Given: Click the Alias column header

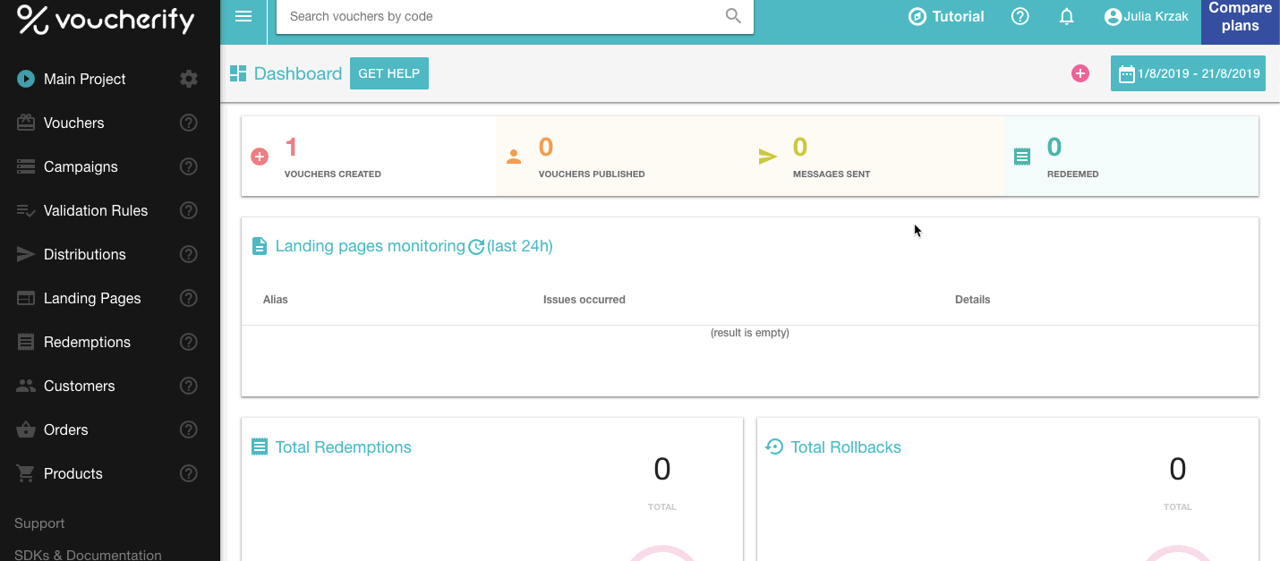Looking at the screenshot, I should click(276, 300).
